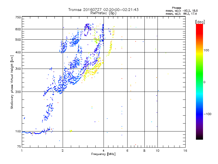Click the y-axis tick label '200'
Image resolution: width=218 pixels, height=164 pixels.
18,92
